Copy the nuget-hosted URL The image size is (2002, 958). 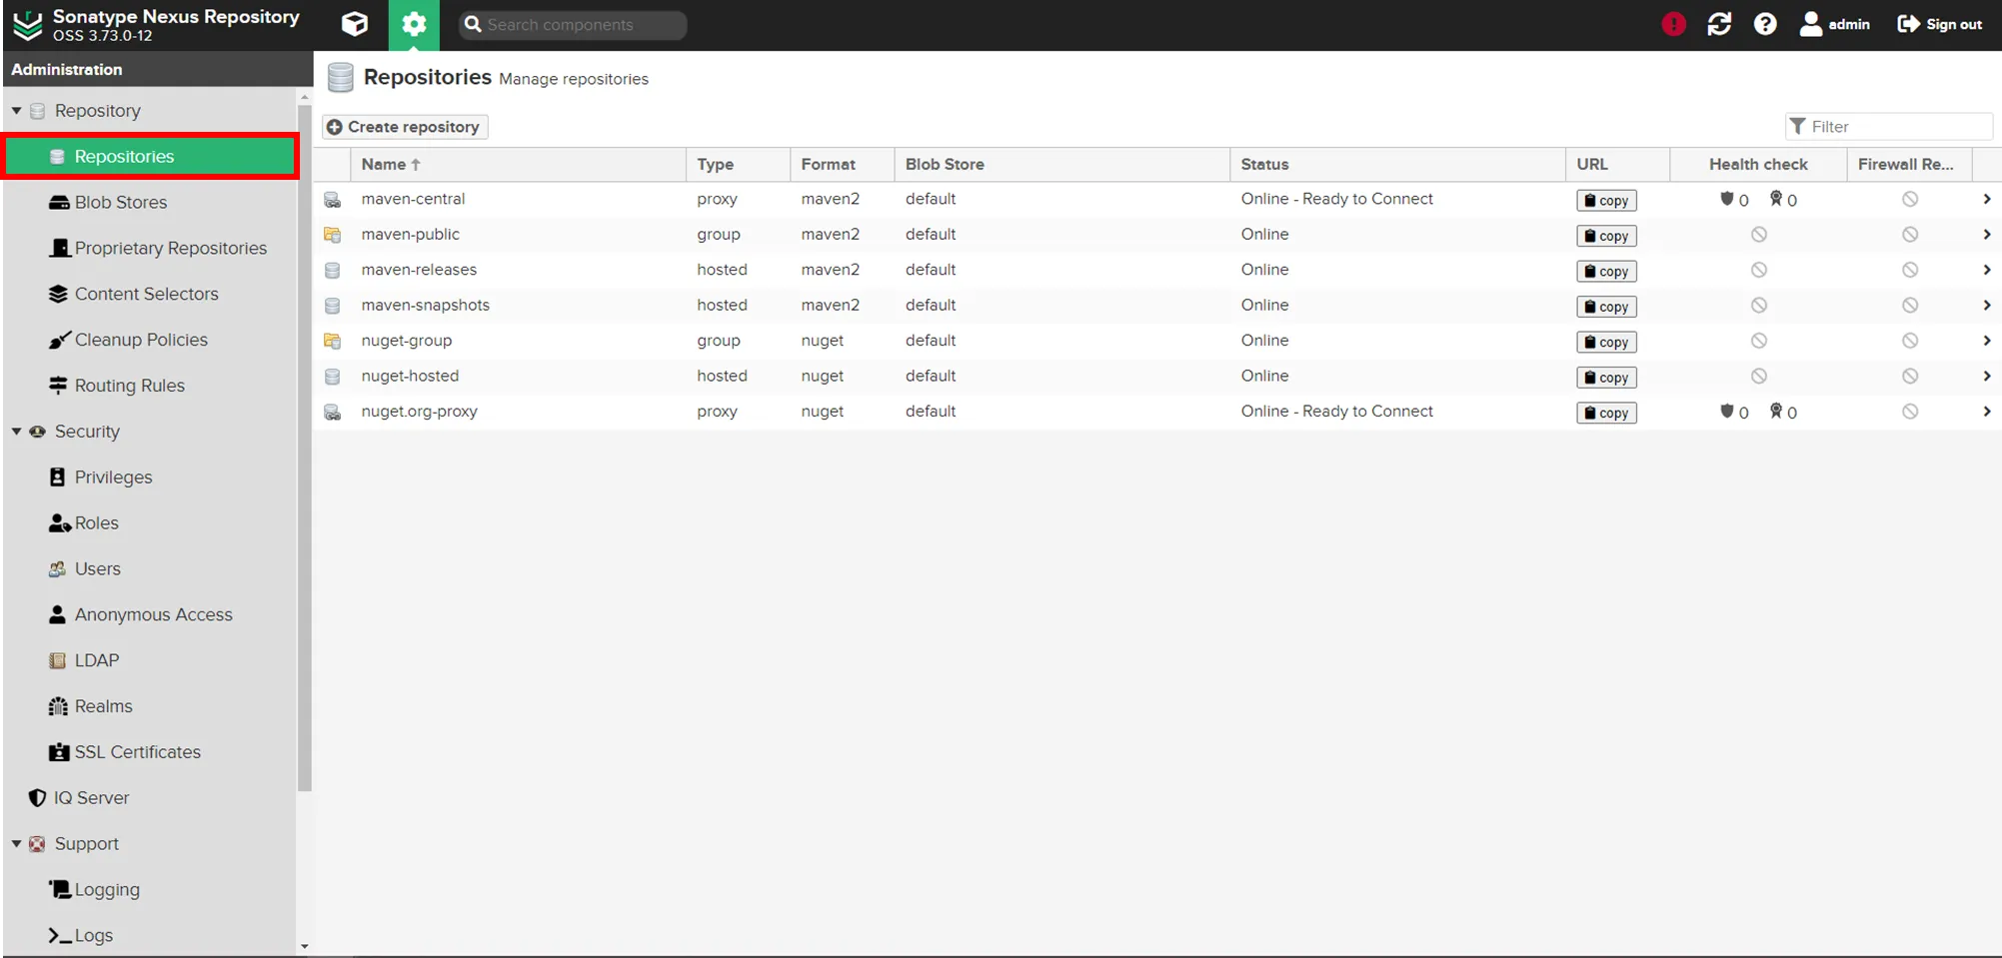point(1606,378)
